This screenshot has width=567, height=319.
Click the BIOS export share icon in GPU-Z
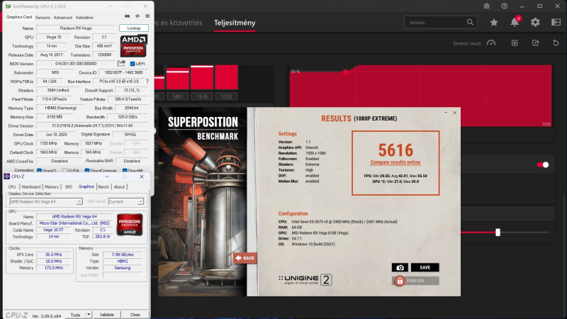(x=121, y=63)
